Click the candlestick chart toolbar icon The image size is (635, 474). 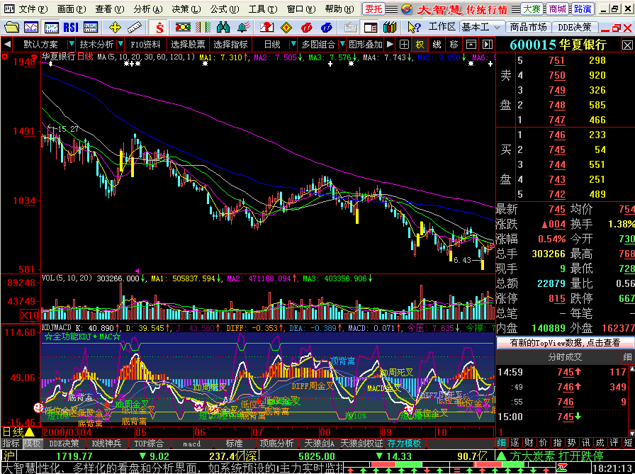(51, 28)
